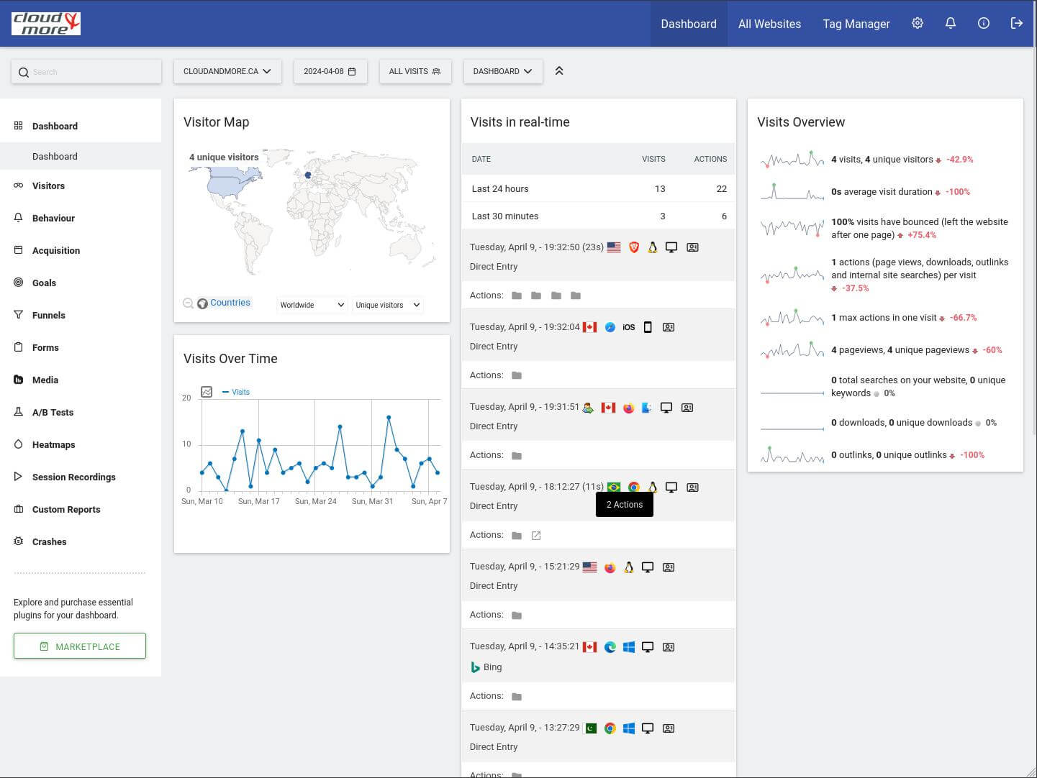Viewport: 1037px width, 778px height.
Task: Open the Worldwide region dropdown
Action: (x=312, y=305)
